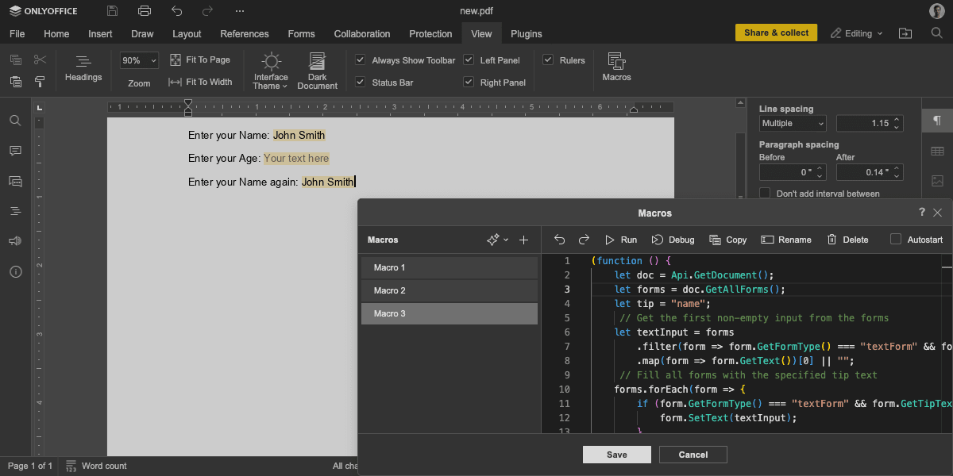
Task: Click the Print icon in title bar
Action: [x=144, y=11]
